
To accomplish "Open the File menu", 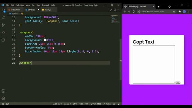I will click(x=7, y=5).
